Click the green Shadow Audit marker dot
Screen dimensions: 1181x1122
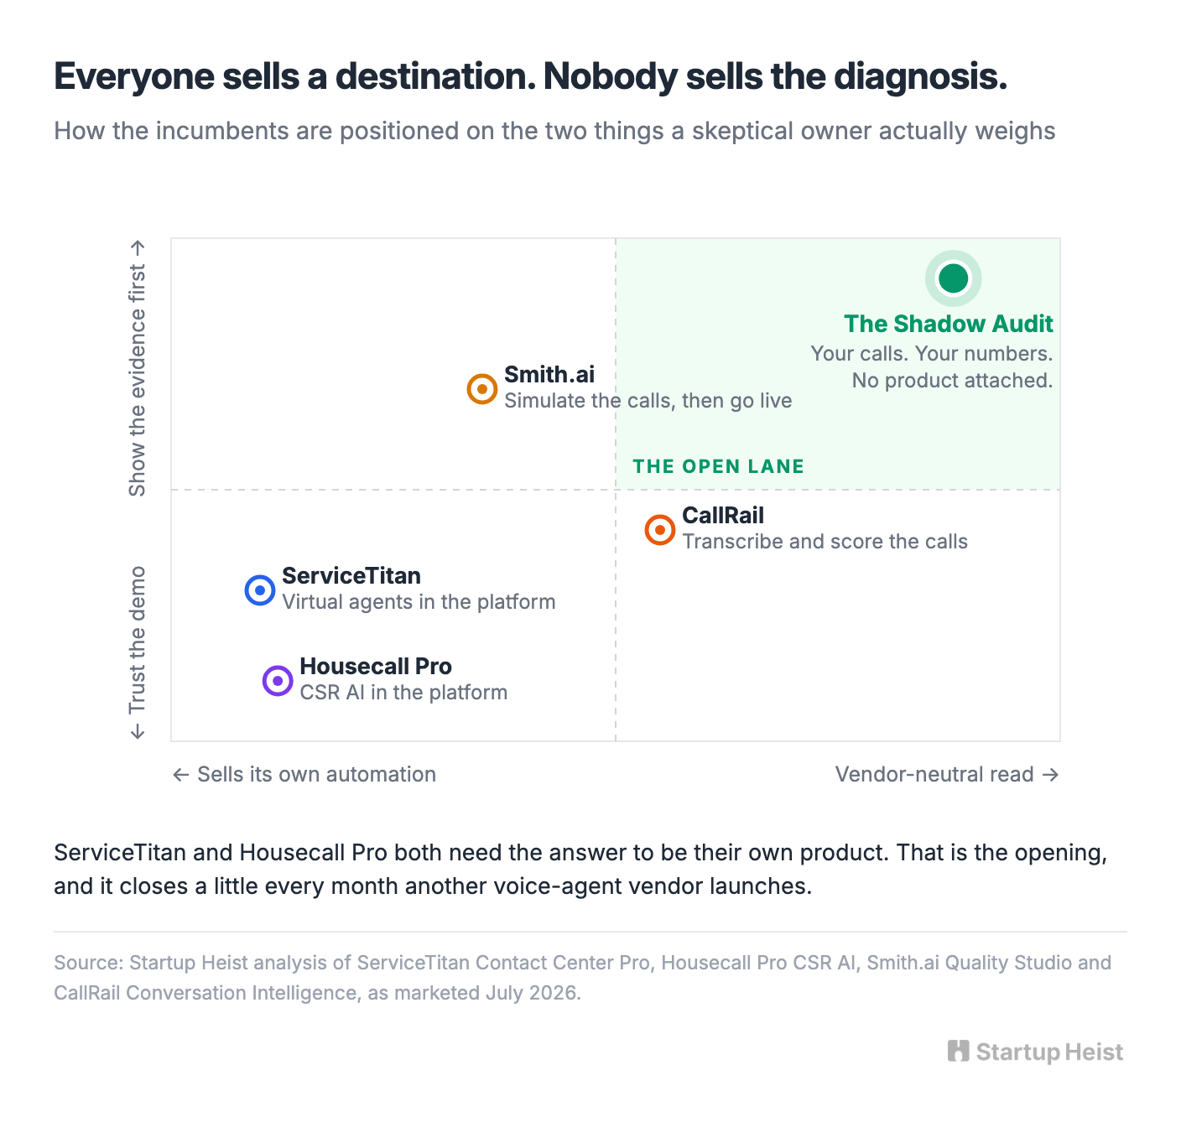[x=954, y=278]
